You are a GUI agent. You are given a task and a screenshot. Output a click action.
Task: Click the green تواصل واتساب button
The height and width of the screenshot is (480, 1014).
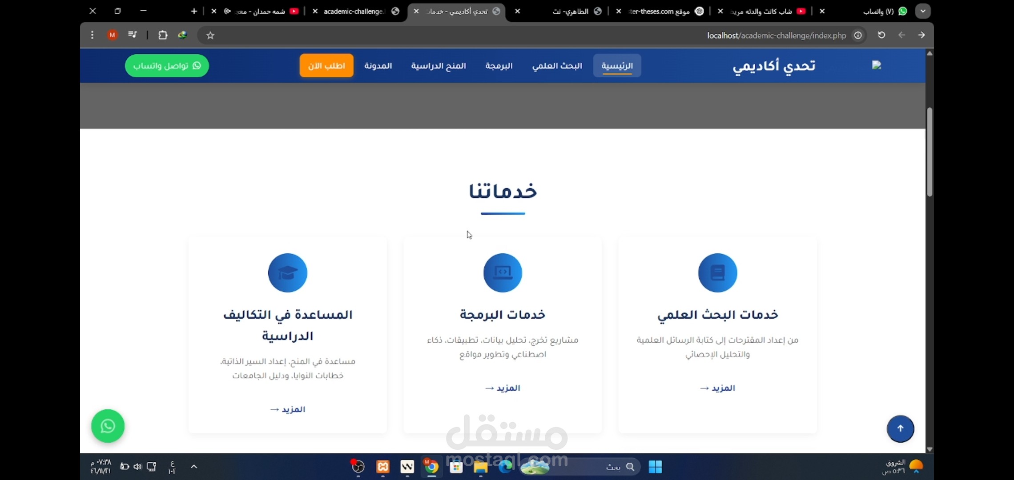pyautogui.click(x=167, y=66)
